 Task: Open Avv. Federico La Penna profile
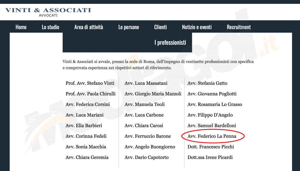pyautogui.click(x=212, y=136)
